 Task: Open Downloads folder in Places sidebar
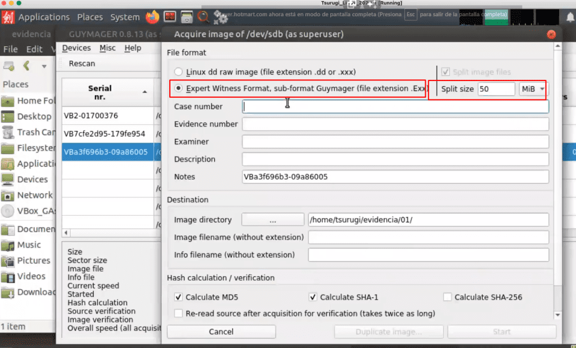28,292
